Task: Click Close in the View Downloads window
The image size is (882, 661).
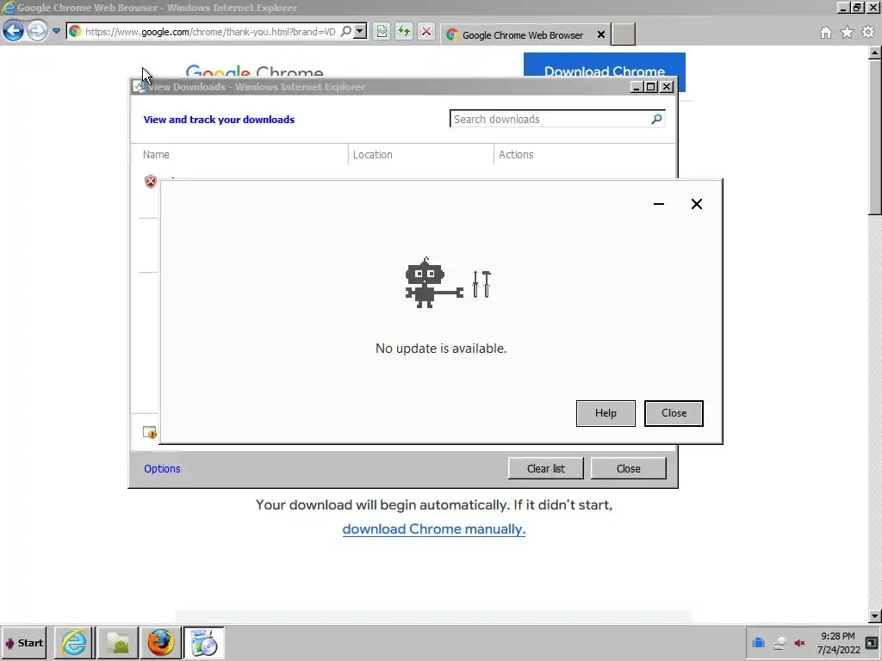Action: tap(628, 468)
